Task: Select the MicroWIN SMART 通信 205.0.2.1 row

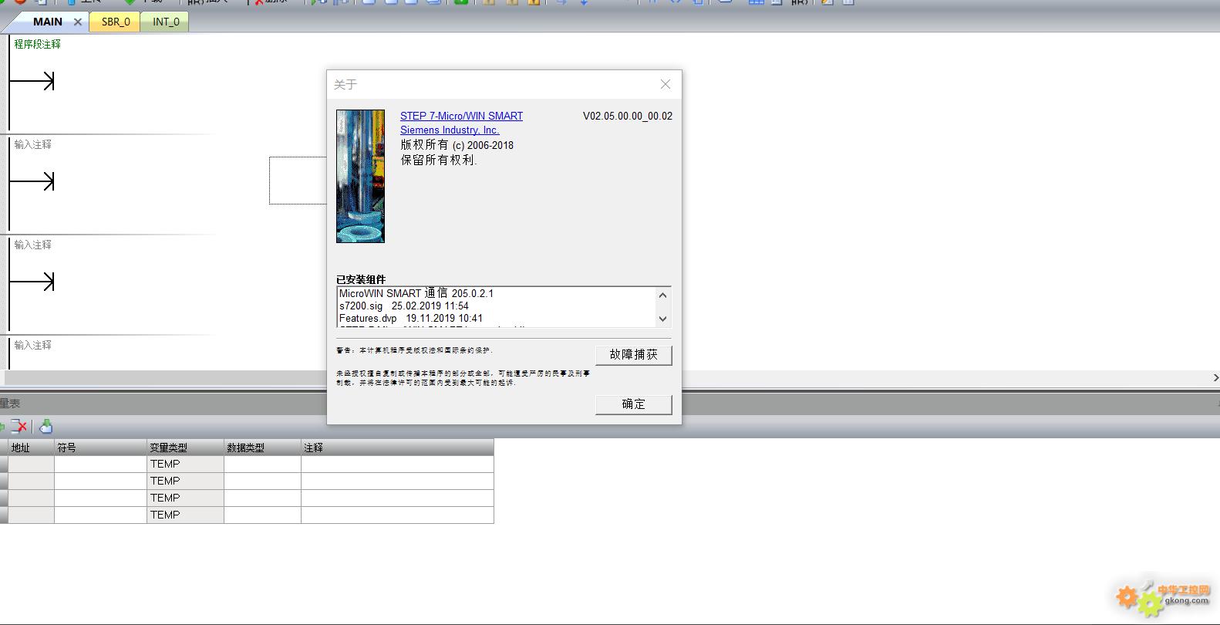Action: pos(416,293)
